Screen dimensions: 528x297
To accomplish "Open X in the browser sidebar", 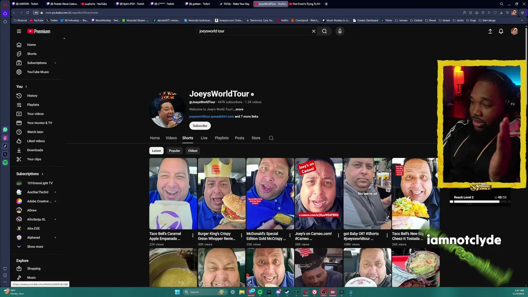I will pyautogui.click(x=5, y=154).
